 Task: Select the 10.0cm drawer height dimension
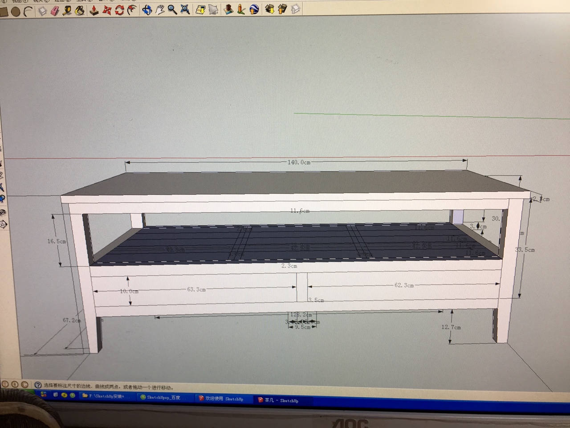[x=129, y=291]
